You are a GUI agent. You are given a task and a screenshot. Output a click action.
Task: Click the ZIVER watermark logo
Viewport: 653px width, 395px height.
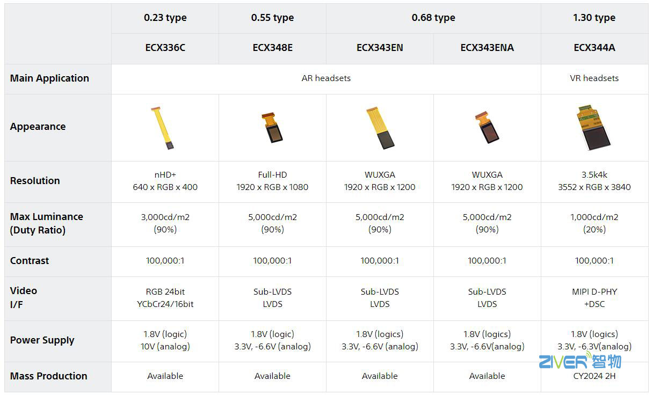(x=580, y=361)
